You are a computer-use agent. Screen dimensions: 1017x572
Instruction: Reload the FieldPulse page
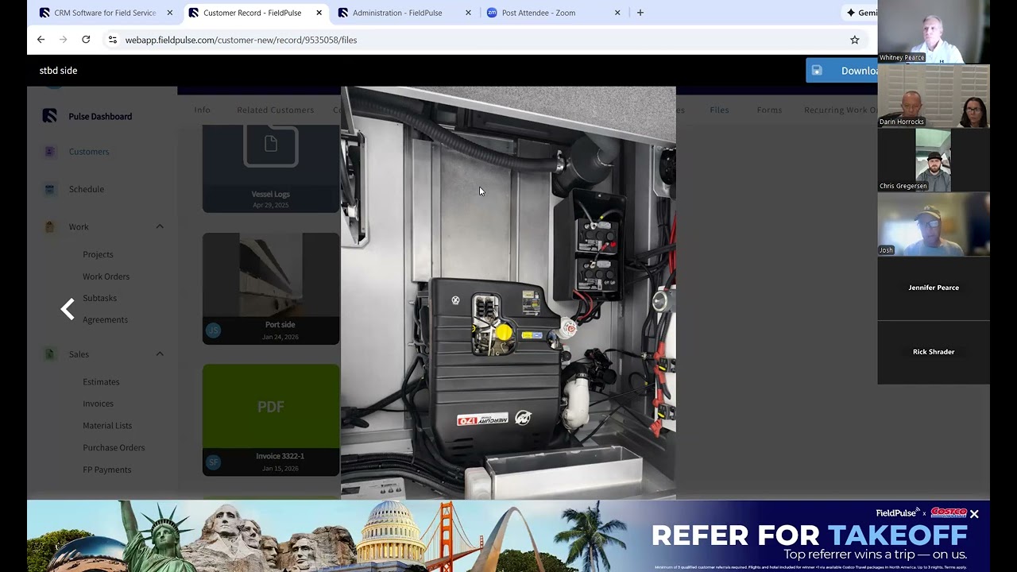pos(86,40)
